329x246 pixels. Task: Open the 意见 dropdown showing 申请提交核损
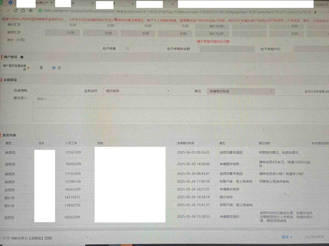pyautogui.click(x=240, y=91)
